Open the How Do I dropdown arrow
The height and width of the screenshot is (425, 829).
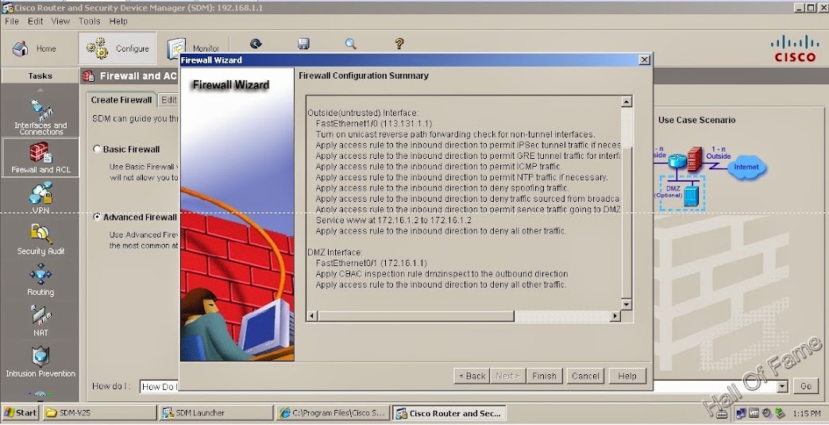tap(782, 386)
